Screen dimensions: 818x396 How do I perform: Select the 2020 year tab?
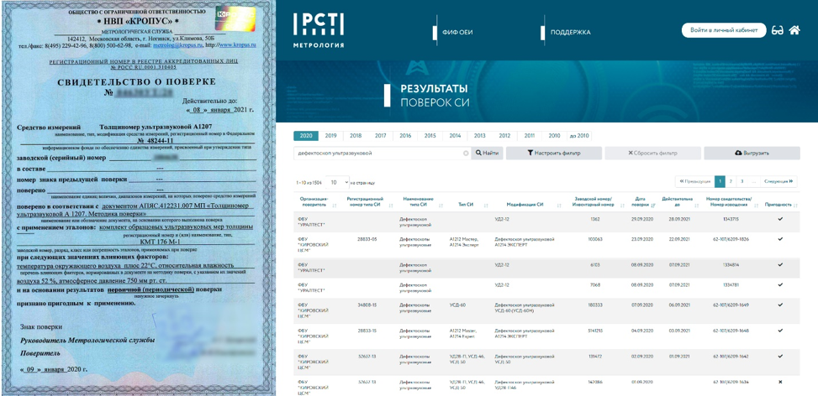[306, 136]
